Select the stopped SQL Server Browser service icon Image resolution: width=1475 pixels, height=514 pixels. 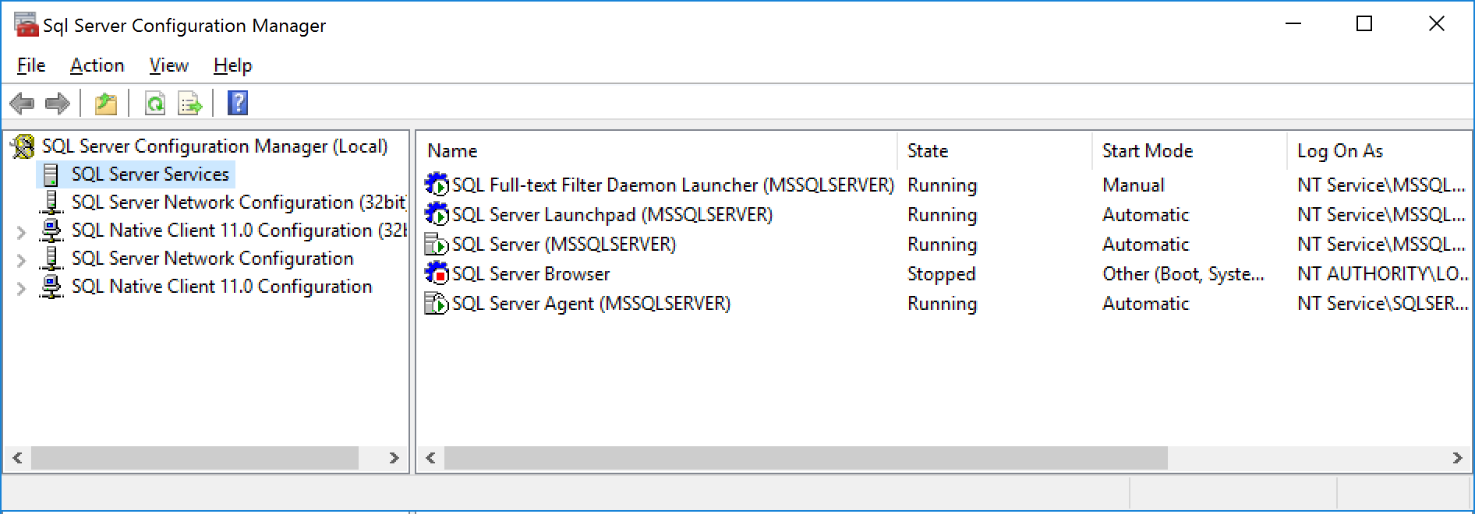pyautogui.click(x=437, y=273)
